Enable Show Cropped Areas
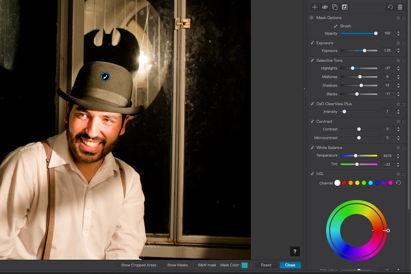The image size is (411, 274). [x=117, y=265]
